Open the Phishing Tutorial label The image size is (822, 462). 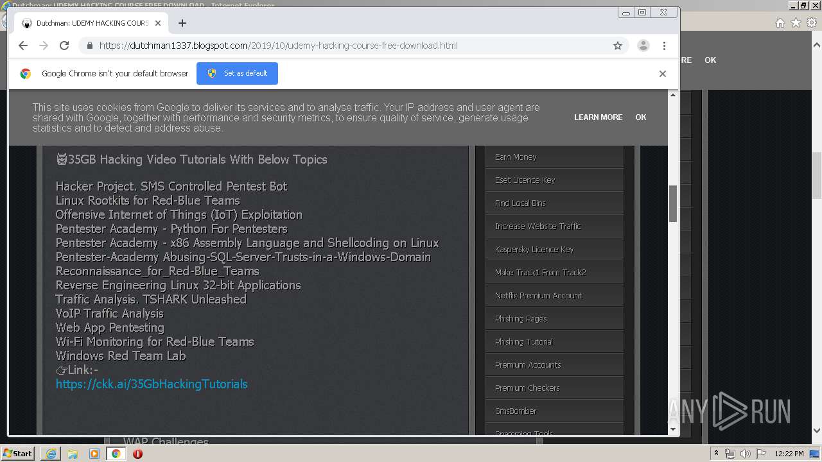point(524,341)
